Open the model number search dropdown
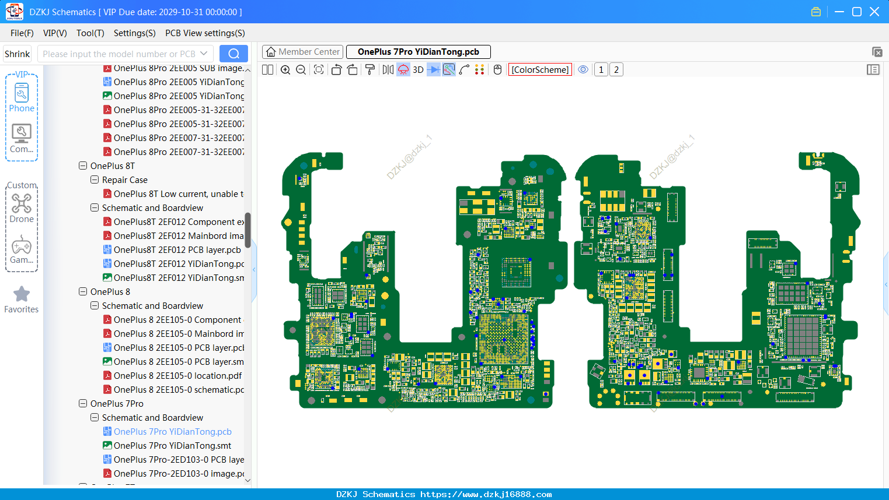Screen dimensions: 889x500 pos(204,54)
